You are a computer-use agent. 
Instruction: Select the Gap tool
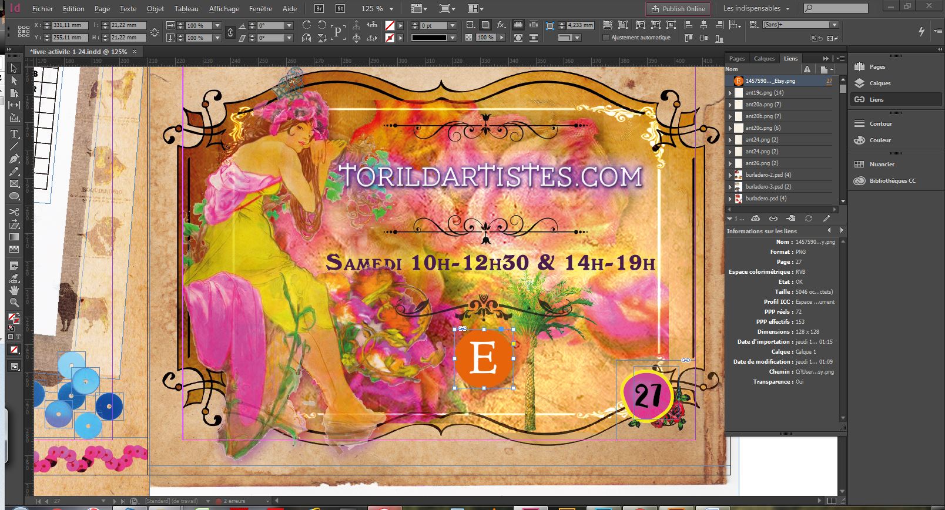pos(14,105)
